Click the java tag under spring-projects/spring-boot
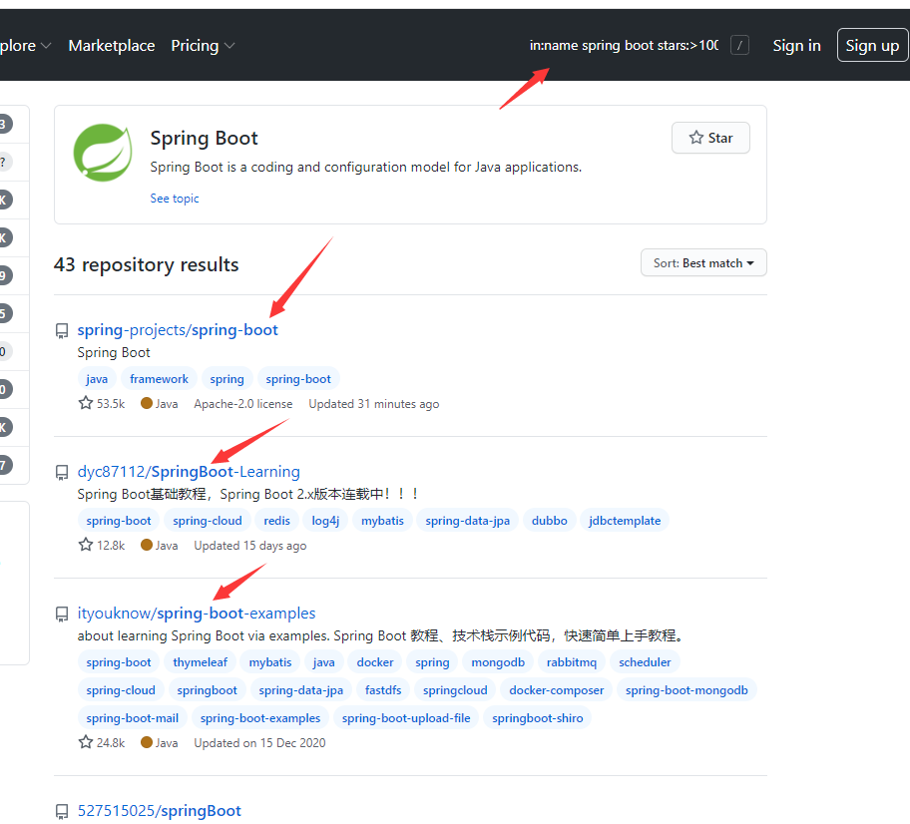Screen dimensions: 910x824 click(x=97, y=379)
